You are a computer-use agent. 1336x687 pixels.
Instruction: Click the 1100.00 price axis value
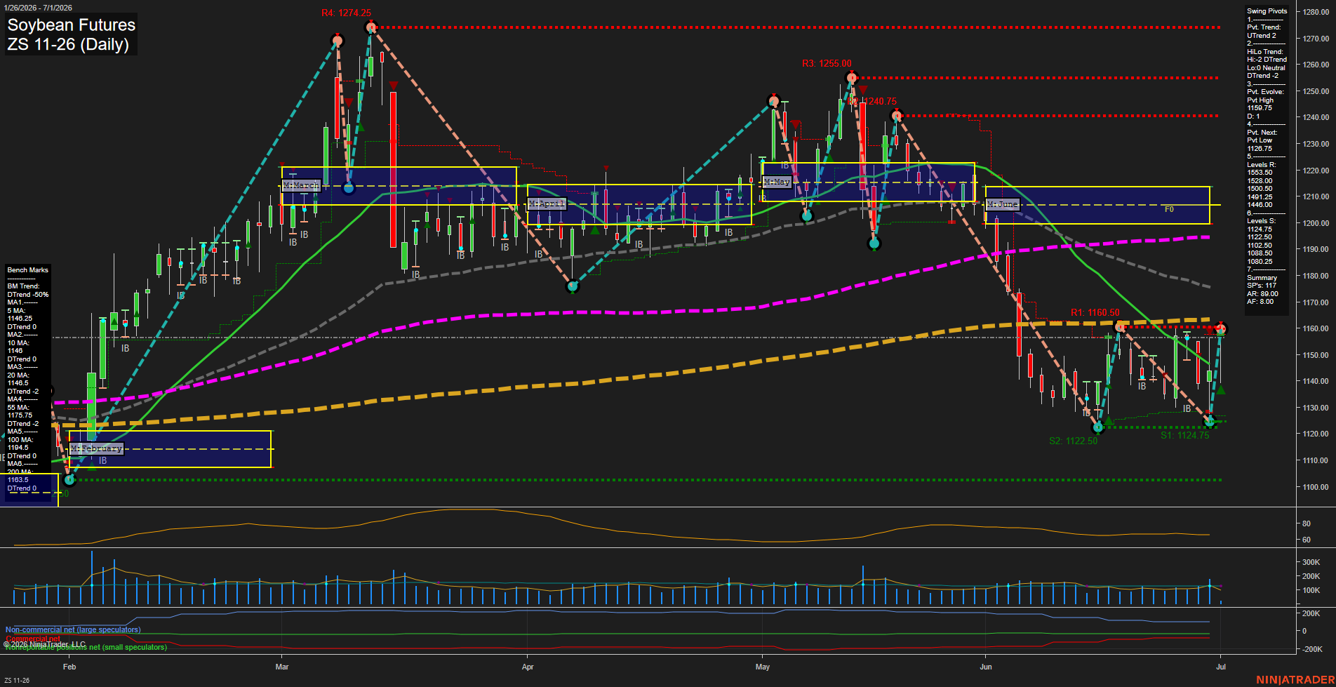pos(1316,487)
